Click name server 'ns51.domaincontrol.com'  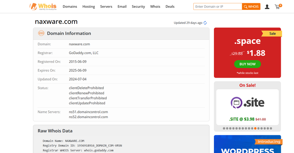point(88,112)
